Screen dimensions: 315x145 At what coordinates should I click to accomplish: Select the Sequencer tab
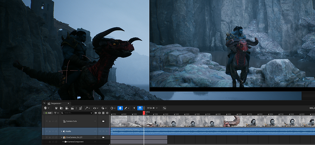[56, 103]
